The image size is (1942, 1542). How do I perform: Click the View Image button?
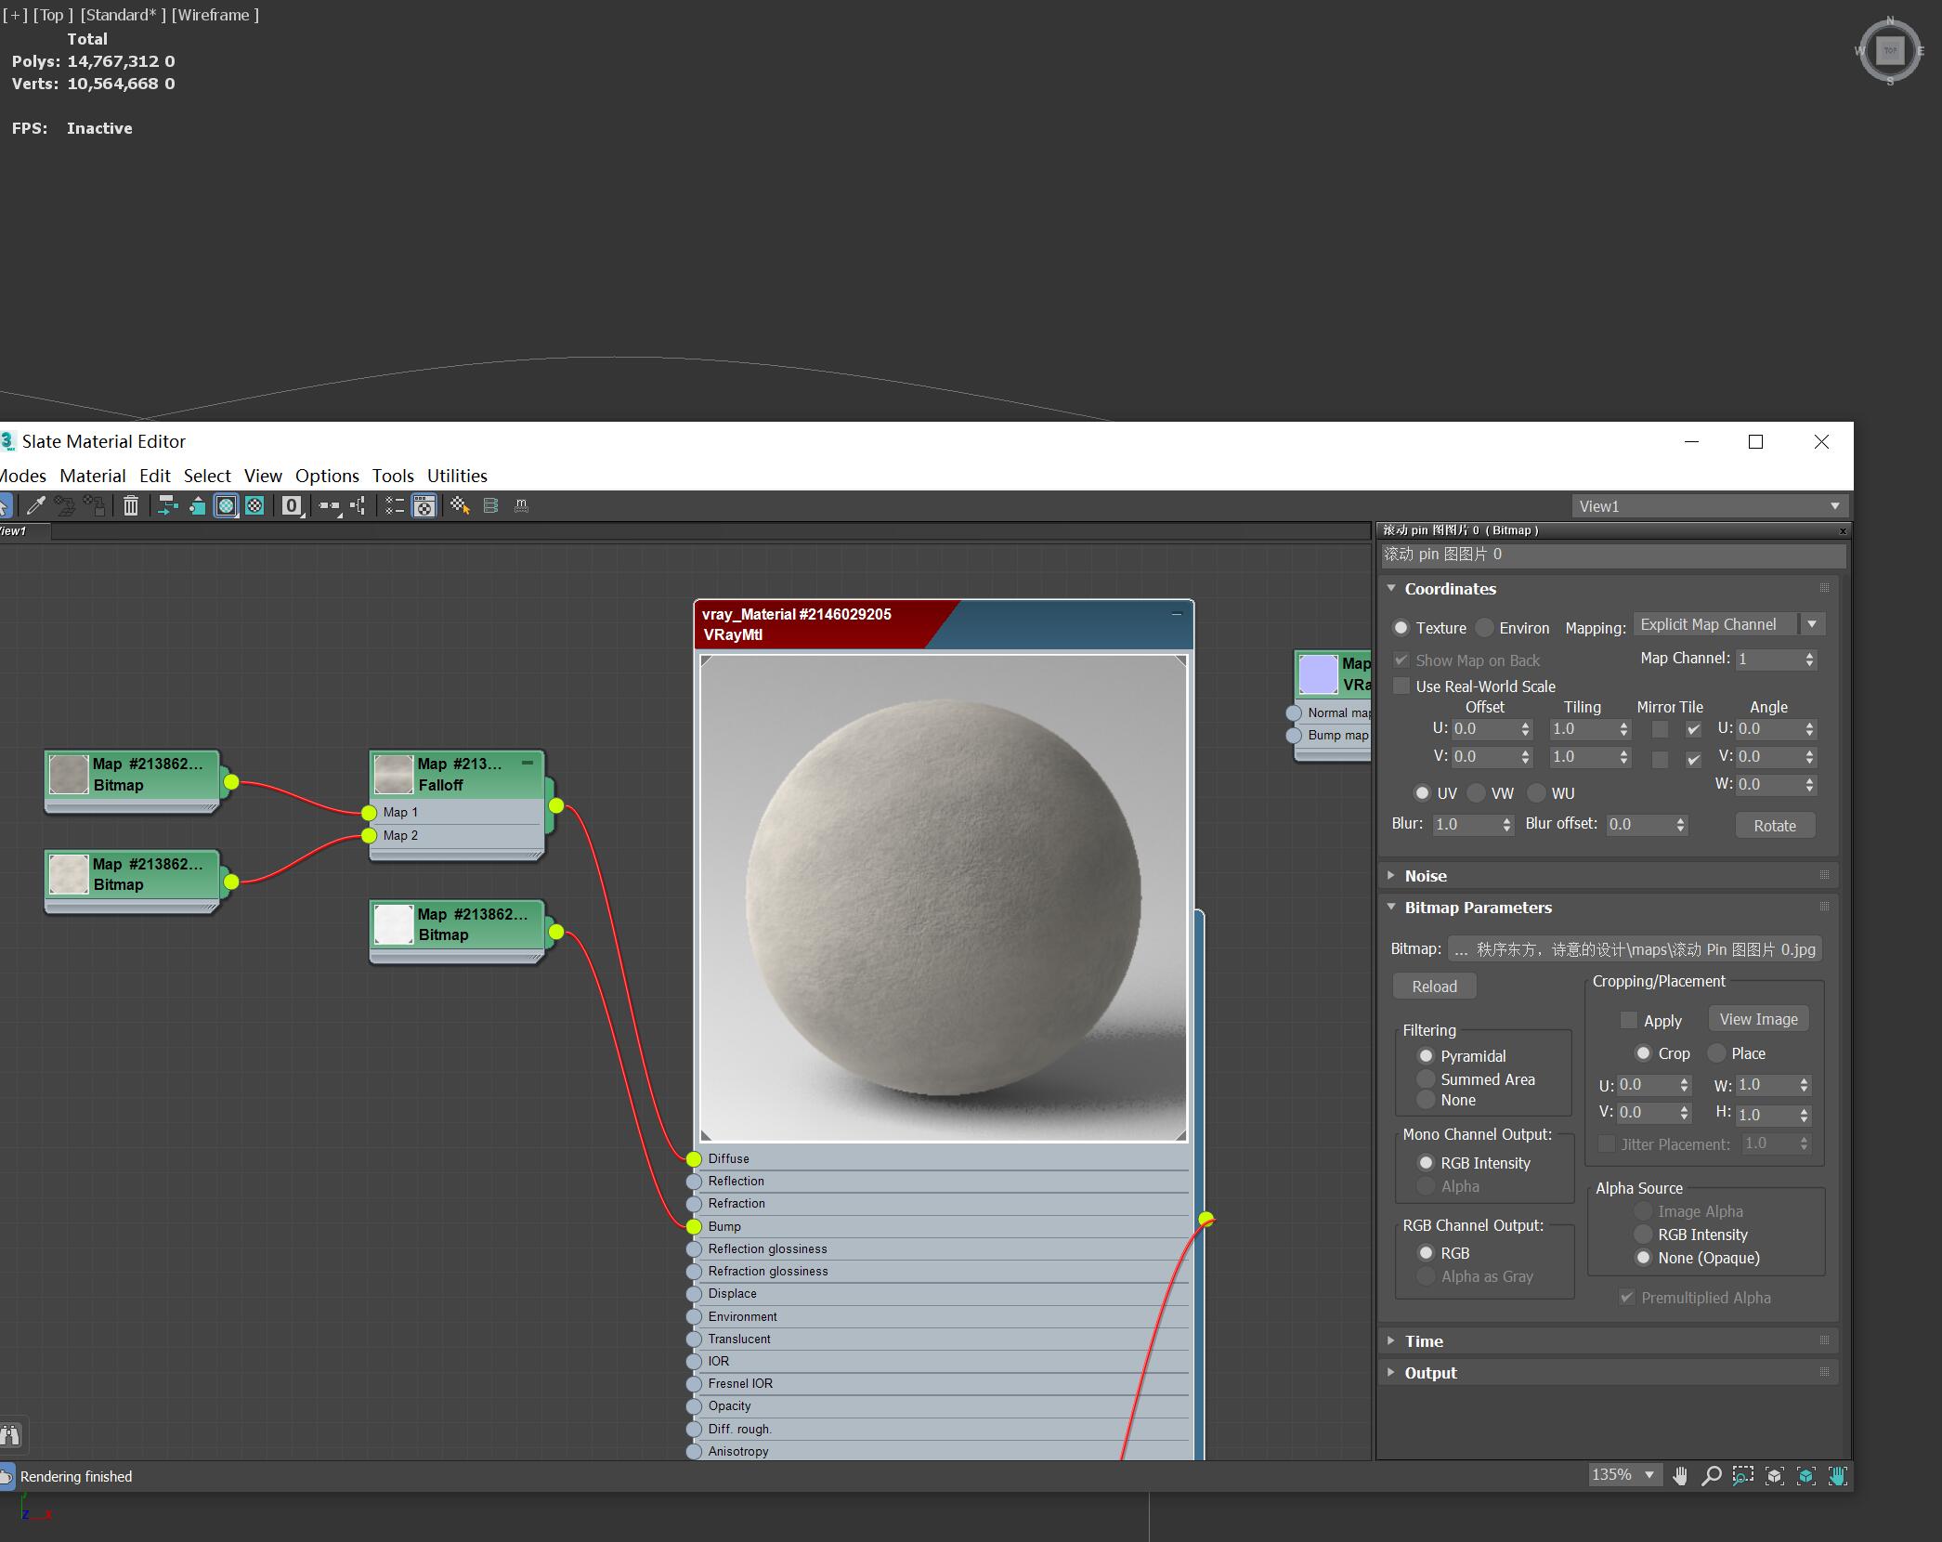point(1758,1019)
